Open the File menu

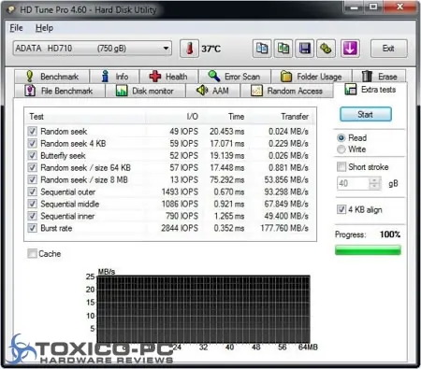pyautogui.click(x=16, y=28)
